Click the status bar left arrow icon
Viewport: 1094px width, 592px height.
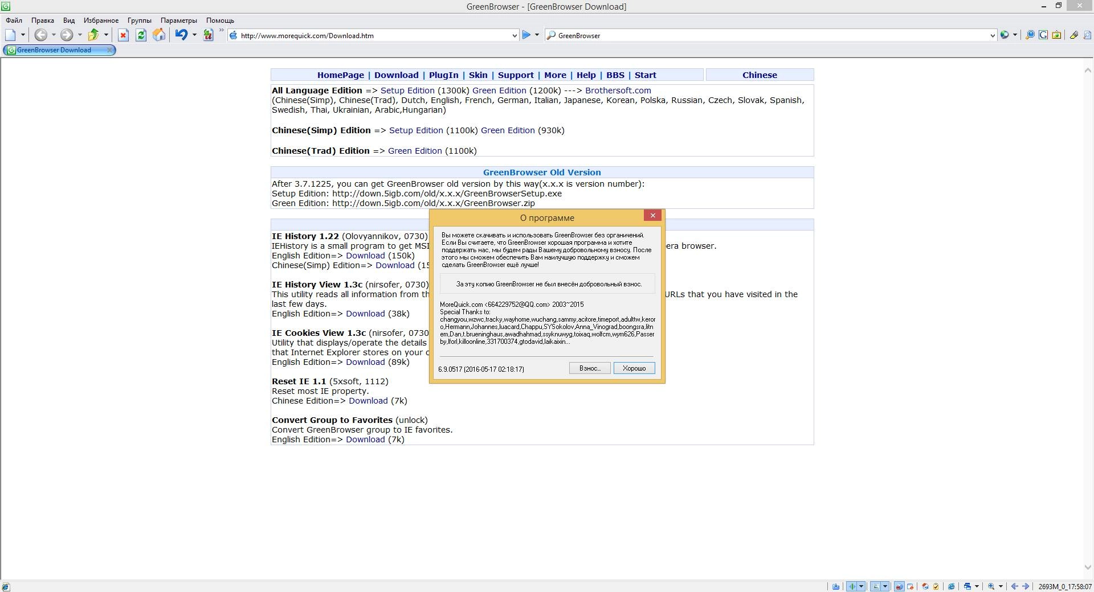coord(1014,586)
